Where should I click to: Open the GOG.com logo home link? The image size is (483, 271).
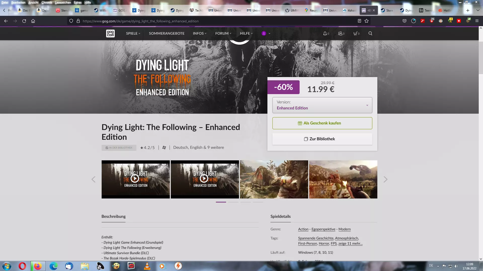pos(110,33)
